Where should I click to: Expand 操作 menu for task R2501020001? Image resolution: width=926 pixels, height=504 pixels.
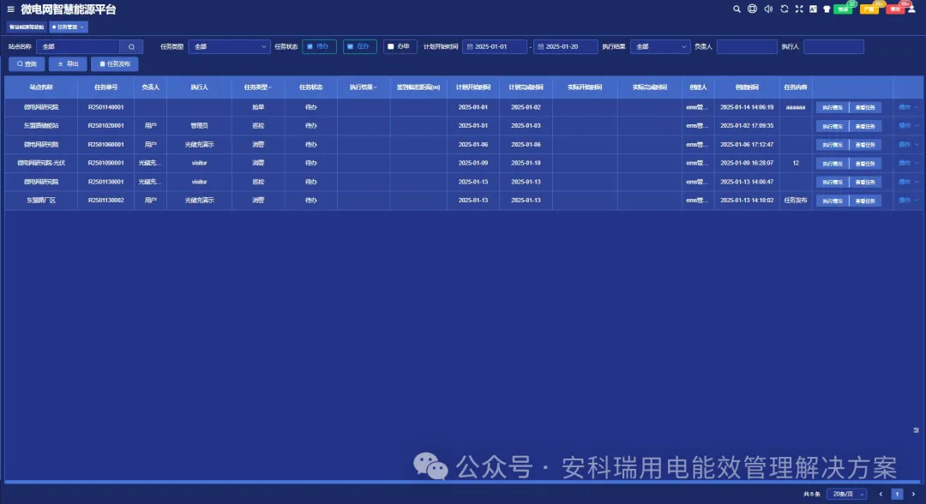click(x=908, y=126)
